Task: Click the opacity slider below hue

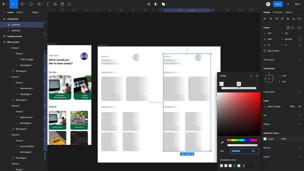Action: 242,145
